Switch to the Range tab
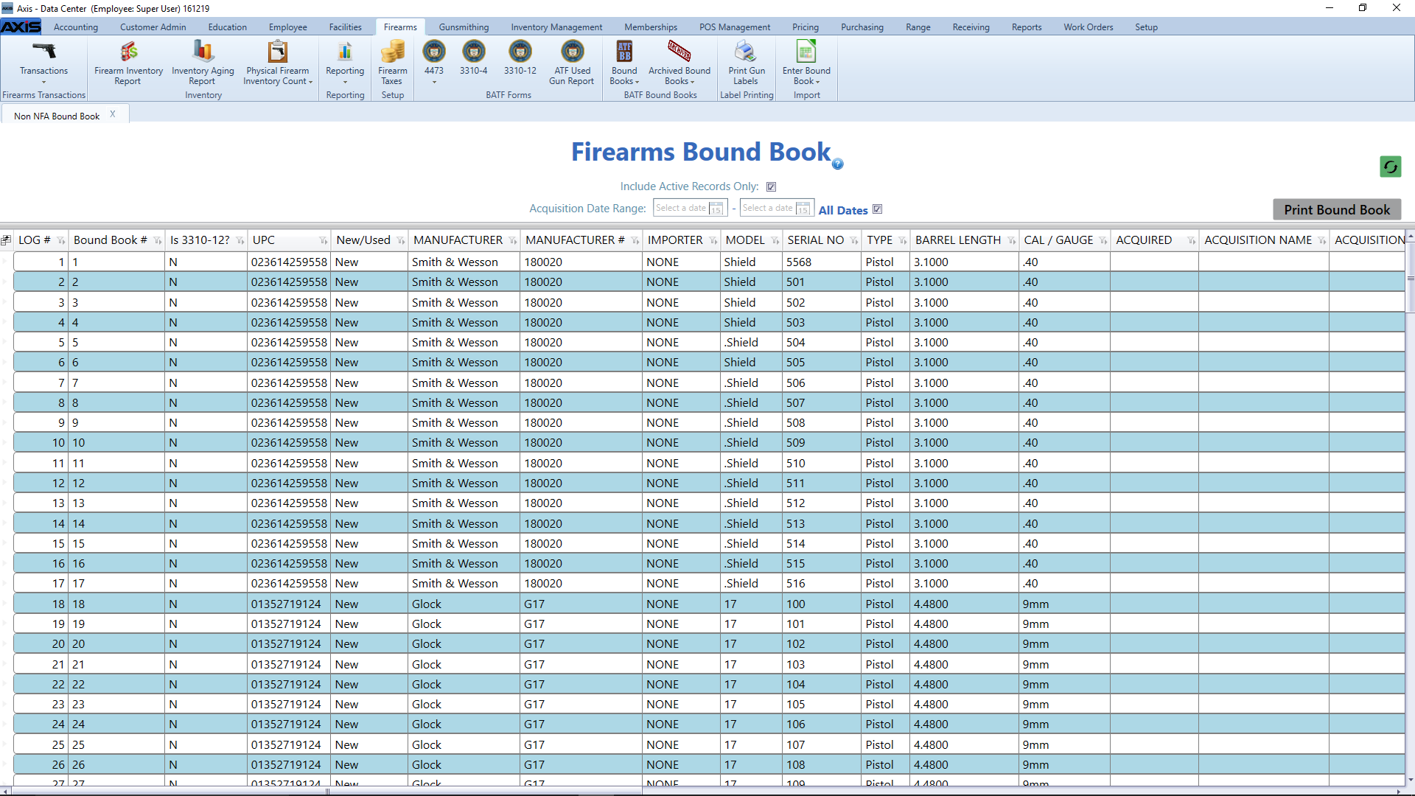The height and width of the screenshot is (796, 1415). 918,27
